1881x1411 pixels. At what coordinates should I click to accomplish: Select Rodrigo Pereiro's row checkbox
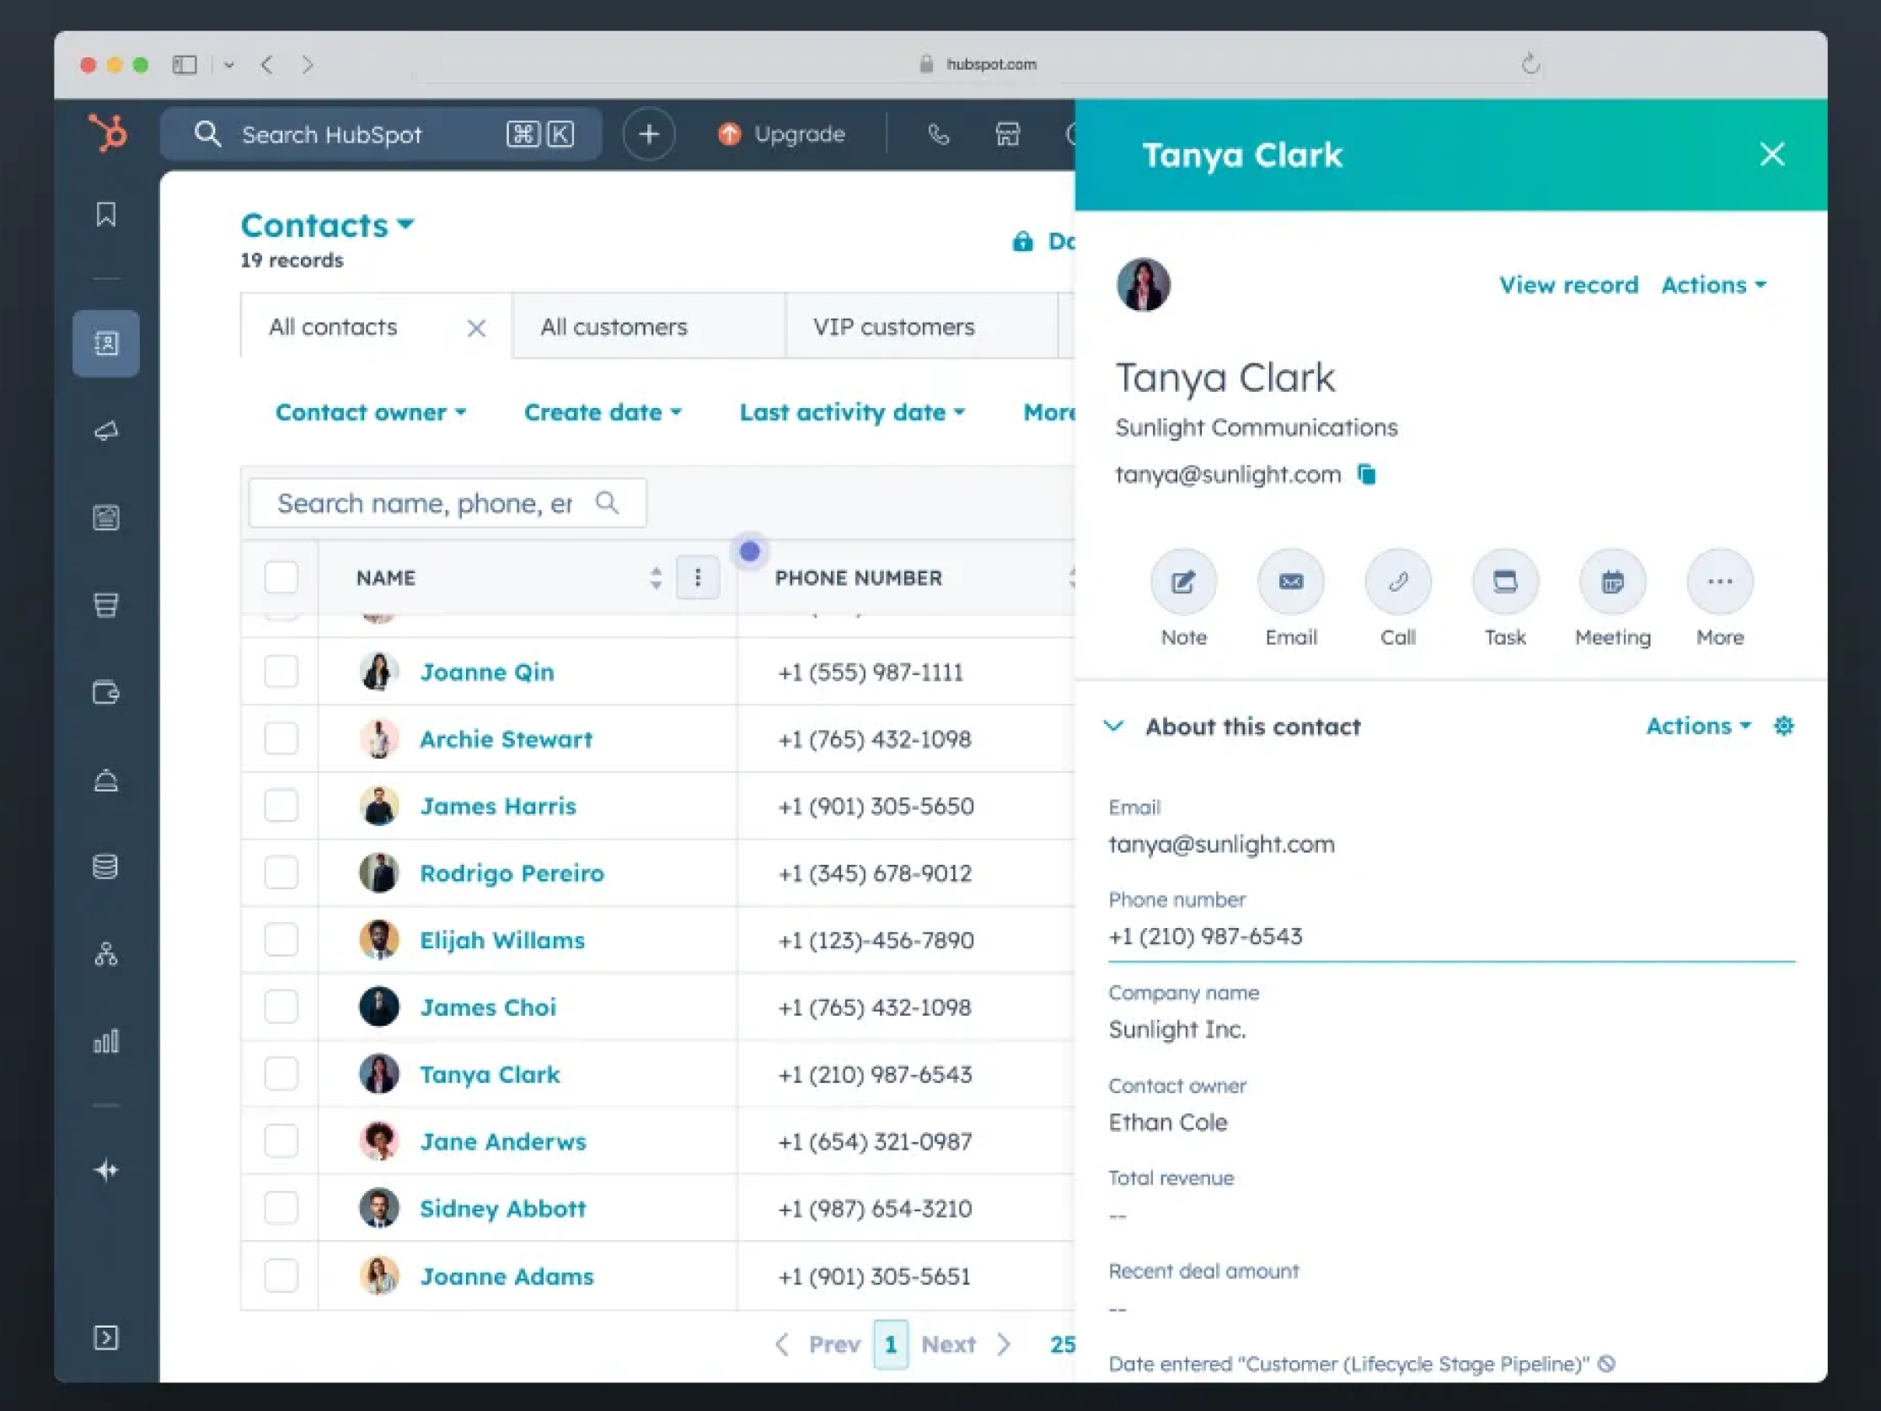(x=281, y=873)
